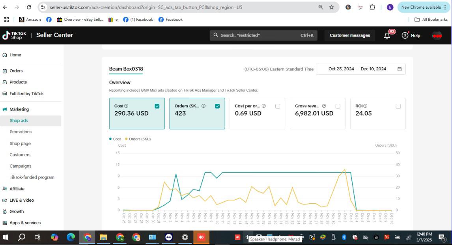
Task: Open the Help menu
Action: click(x=411, y=36)
